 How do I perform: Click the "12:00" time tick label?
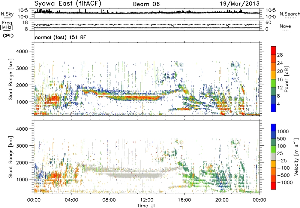(147, 200)
